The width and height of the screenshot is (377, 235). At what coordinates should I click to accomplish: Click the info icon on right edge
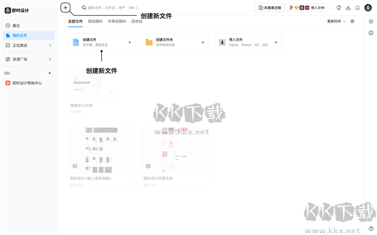click(x=371, y=33)
